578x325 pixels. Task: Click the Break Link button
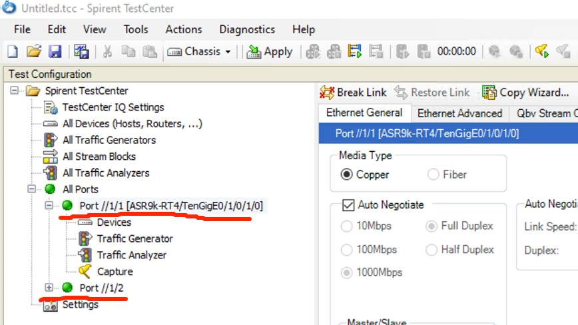[x=353, y=92]
